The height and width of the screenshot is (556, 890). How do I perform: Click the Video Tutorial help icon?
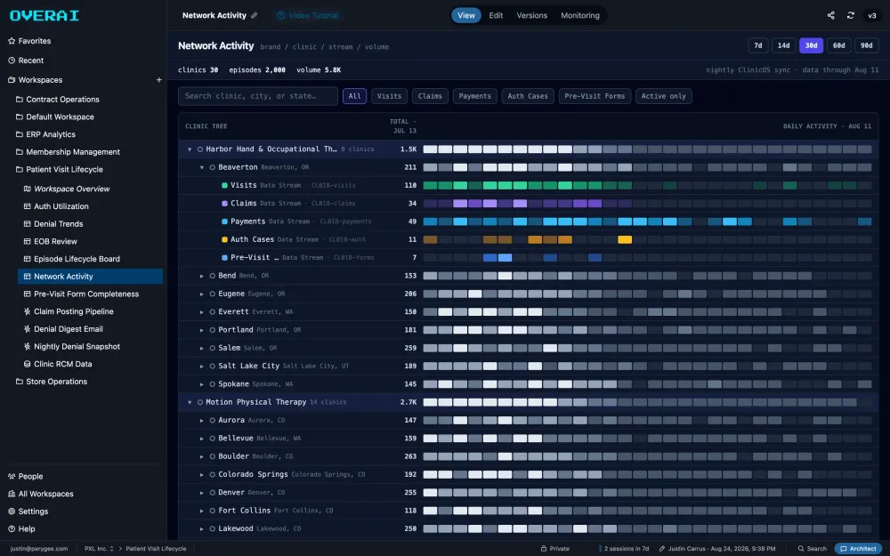[280, 15]
